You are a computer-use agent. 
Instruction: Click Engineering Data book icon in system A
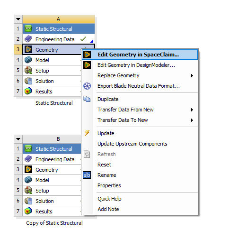click(x=28, y=39)
